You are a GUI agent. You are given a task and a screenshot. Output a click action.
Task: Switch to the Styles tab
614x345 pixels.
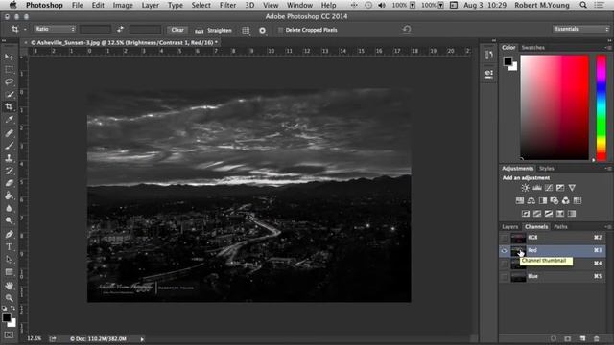(x=546, y=169)
